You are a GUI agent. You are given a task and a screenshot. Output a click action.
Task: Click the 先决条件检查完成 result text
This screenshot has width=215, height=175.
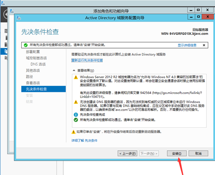click(x=92, y=115)
